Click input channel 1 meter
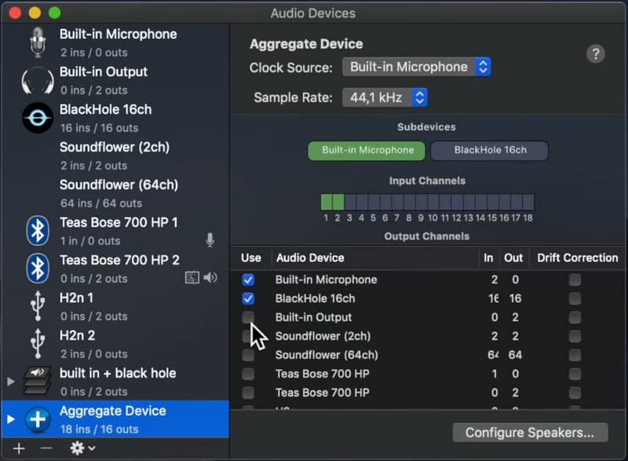628x461 pixels. [327, 202]
